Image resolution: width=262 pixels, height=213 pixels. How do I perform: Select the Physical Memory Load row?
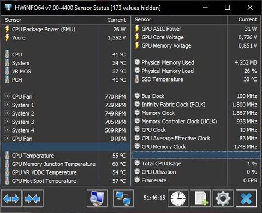196,71
